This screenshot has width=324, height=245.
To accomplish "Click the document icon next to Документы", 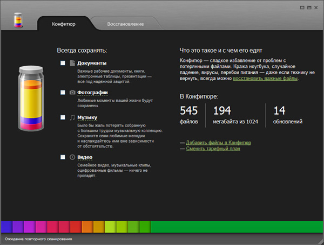I will point(72,64).
